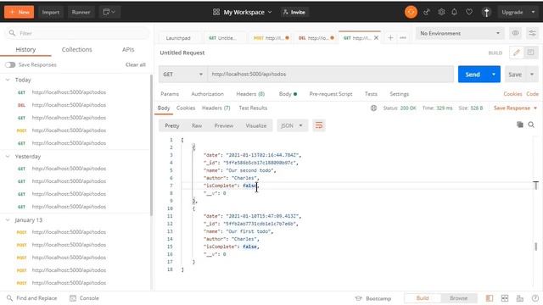Image resolution: width=543 pixels, height=305 pixels.
Task: Open the JSON format dropdown
Action: pos(292,125)
